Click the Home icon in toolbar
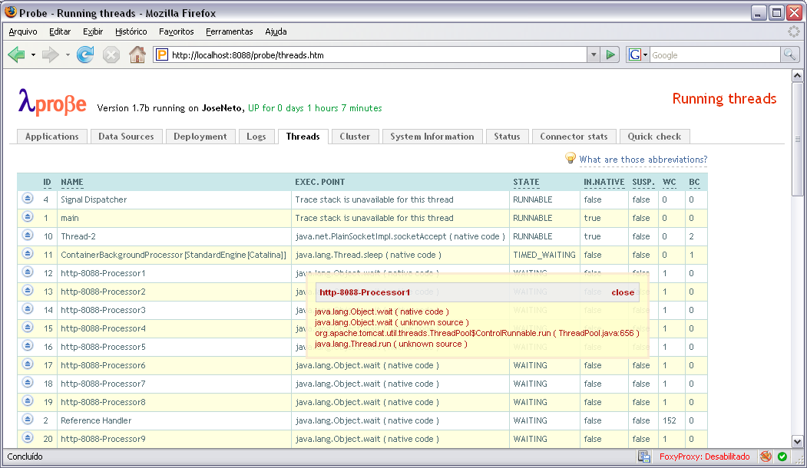Image resolution: width=807 pixels, height=468 pixels. tap(137, 54)
